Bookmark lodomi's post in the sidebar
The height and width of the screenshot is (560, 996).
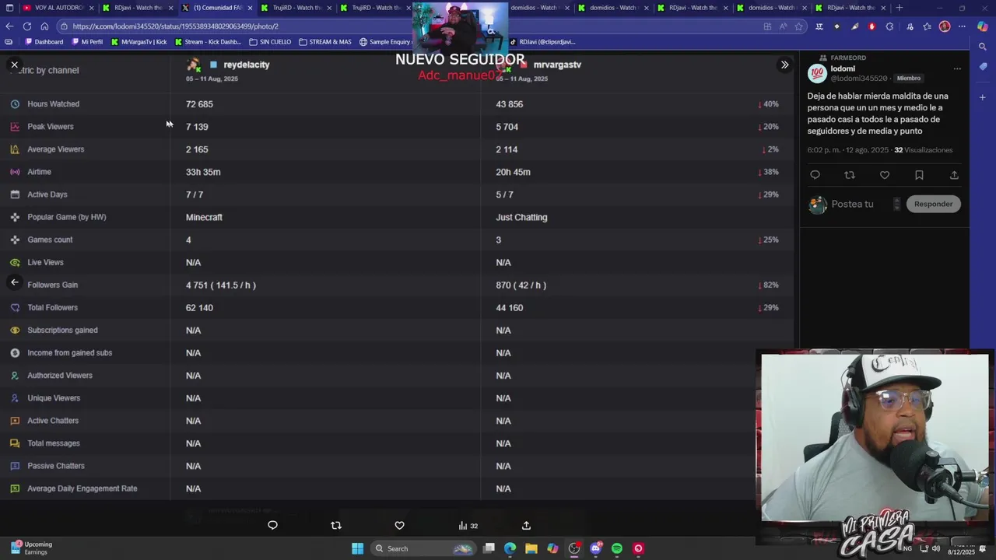point(919,175)
